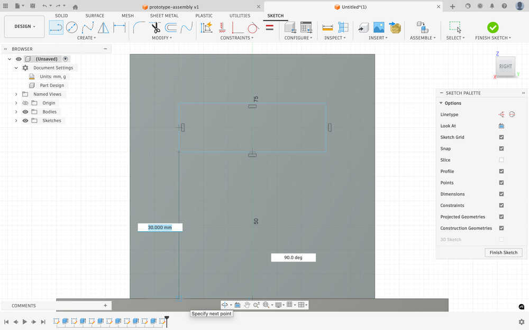
Task: Click the Insert Canvas image icon
Action: click(379, 27)
